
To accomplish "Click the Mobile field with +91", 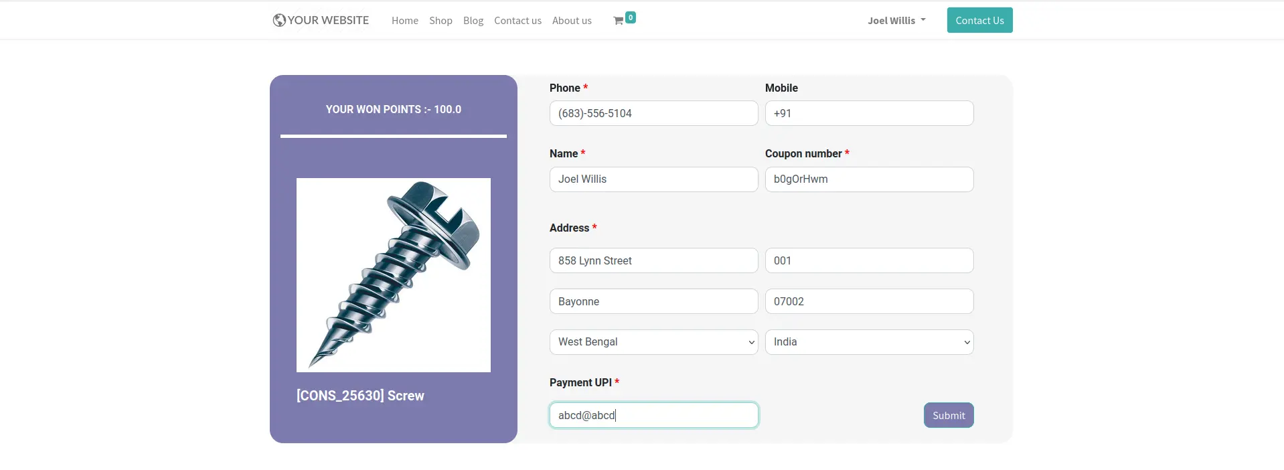I will 869,113.
